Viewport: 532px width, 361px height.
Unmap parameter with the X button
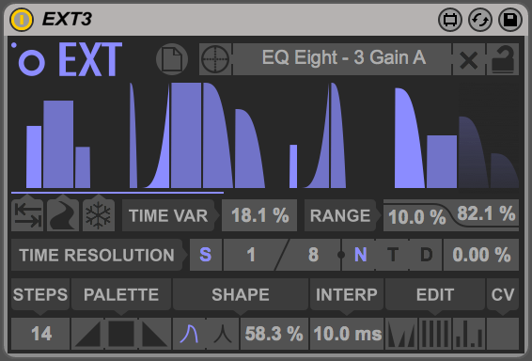coord(469,59)
